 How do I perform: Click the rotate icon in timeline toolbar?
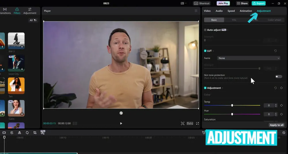pyautogui.click(x=27, y=133)
